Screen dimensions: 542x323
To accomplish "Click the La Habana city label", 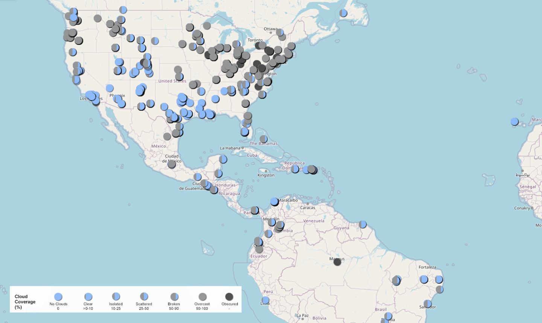I will [x=230, y=148].
